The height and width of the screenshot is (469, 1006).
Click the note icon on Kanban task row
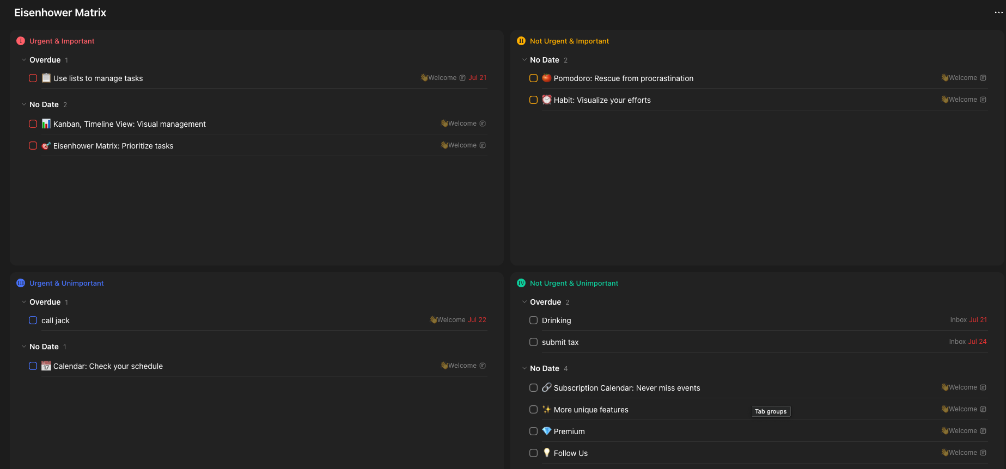pos(483,124)
